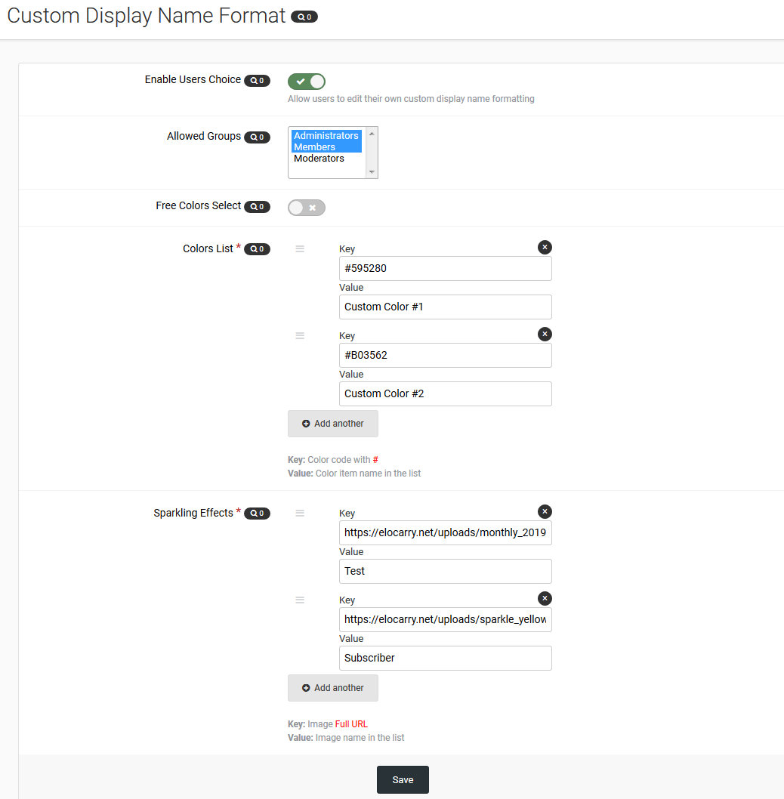Click the search badge next to Sparkling Effects

[x=257, y=513]
